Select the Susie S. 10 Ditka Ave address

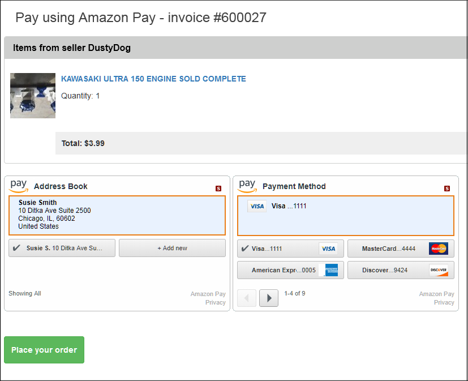(x=62, y=248)
